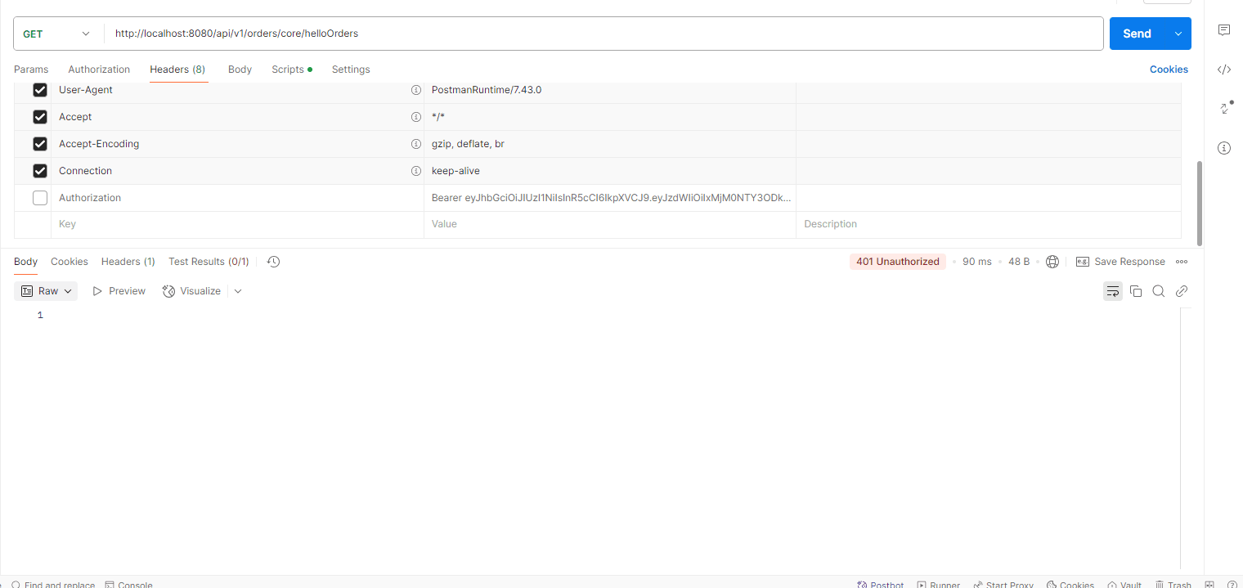The width and height of the screenshot is (1243, 588).
Task: Uncheck the User-Agent header checkbox
Action: pyautogui.click(x=40, y=90)
